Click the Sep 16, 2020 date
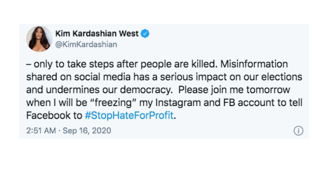 pos(87,131)
